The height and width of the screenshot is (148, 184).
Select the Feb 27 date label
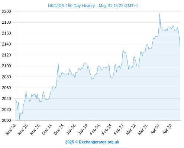click(119, 129)
